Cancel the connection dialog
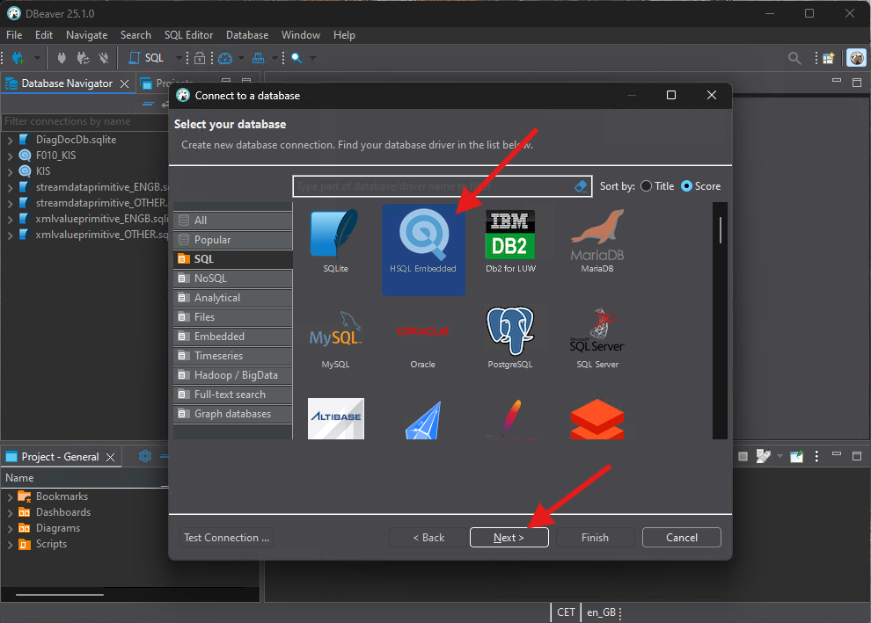871x623 pixels. tap(682, 537)
